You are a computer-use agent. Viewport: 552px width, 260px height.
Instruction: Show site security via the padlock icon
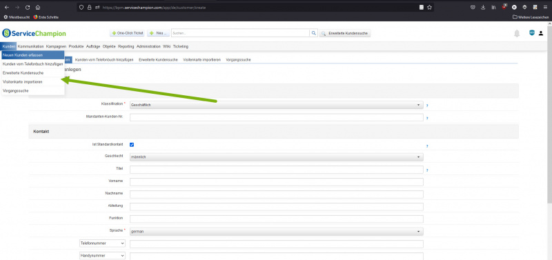pyautogui.click(x=89, y=7)
